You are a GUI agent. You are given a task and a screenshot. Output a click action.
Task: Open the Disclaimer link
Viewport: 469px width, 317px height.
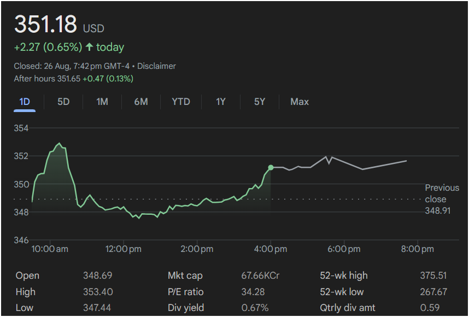(x=156, y=66)
